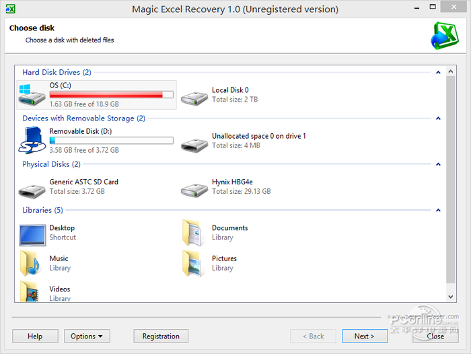Click the Magic Excel Recovery logo
The width and height of the screenshot is (471, 354).
coord(445,36)
